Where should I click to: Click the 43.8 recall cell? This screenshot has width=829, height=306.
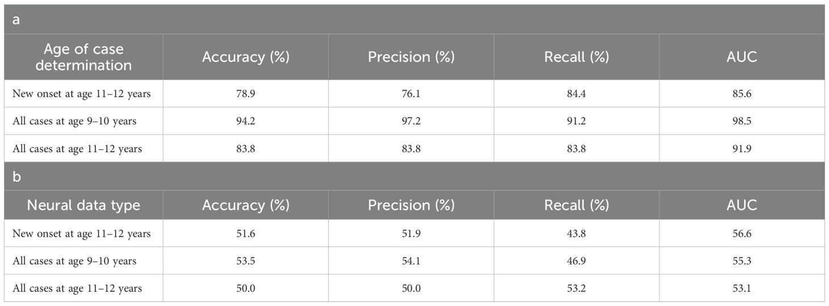pyautogui.click(x=576, y=234)
